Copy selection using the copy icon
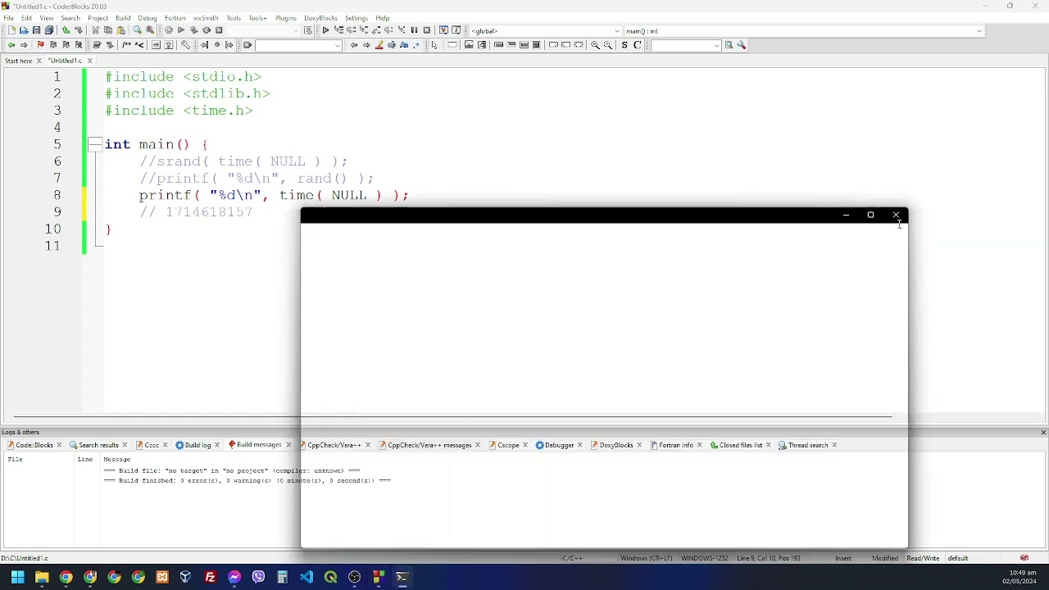The image size is (1049, 590). tap(108, 30)
